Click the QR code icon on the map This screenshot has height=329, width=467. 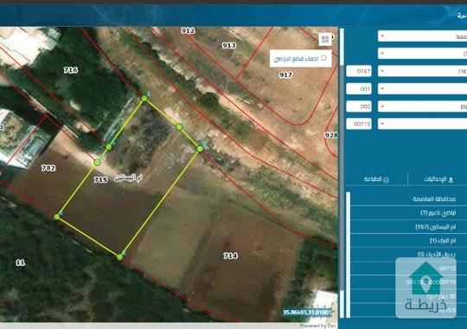coord(325,39)
